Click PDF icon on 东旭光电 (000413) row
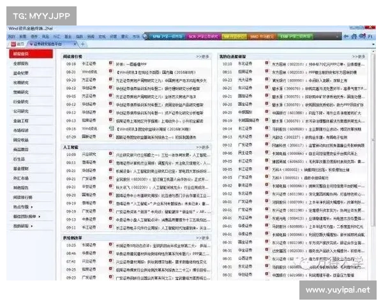This screenshot has width=383, height=306. 267,217
